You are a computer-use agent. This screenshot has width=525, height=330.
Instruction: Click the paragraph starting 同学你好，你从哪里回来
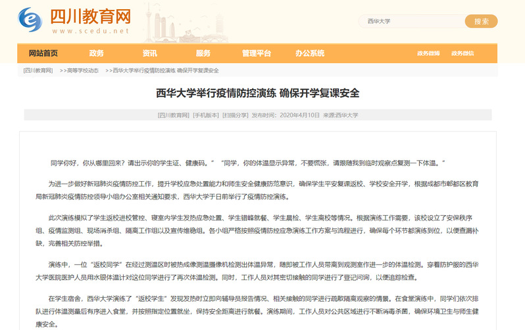pos(248,163)
